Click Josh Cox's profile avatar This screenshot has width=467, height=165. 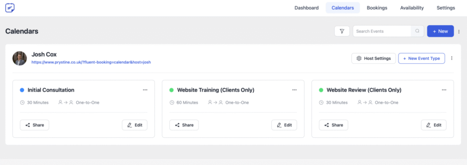[20, 58]
